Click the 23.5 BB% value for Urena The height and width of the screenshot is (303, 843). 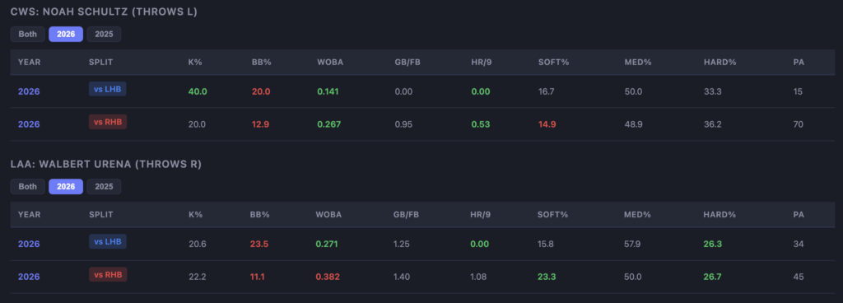[x=259, y=244]
